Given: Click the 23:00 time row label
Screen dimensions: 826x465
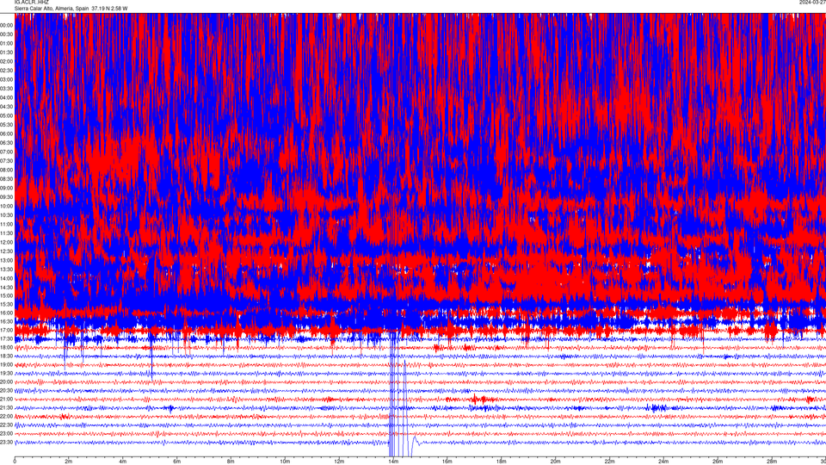Looking at the screenshot, I should [6, 434].
